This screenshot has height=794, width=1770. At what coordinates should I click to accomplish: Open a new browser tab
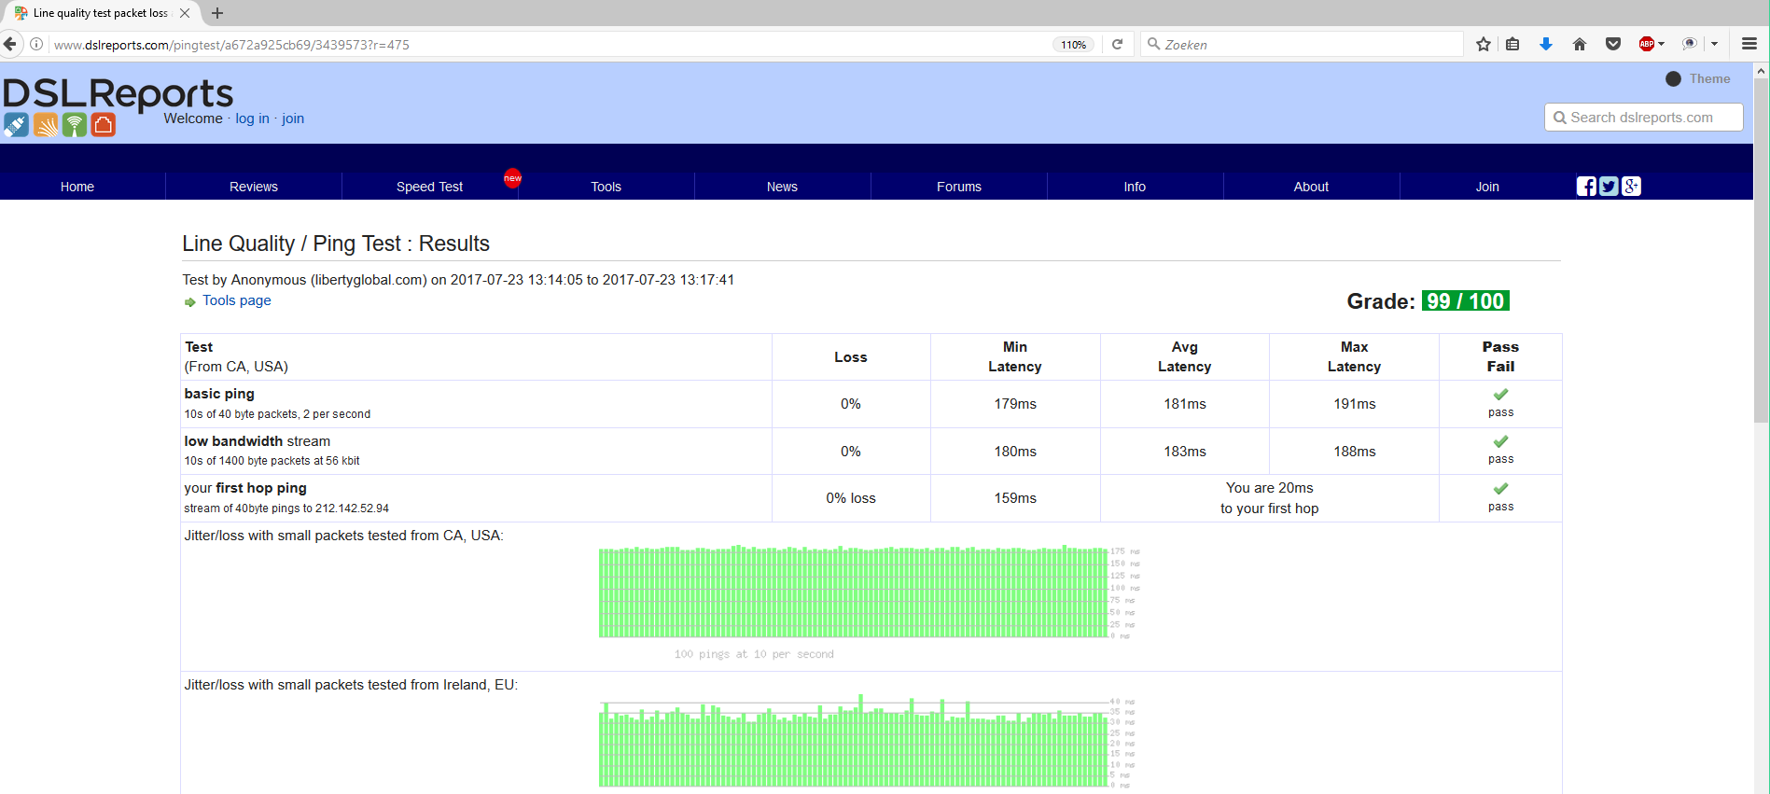(217, 13)
